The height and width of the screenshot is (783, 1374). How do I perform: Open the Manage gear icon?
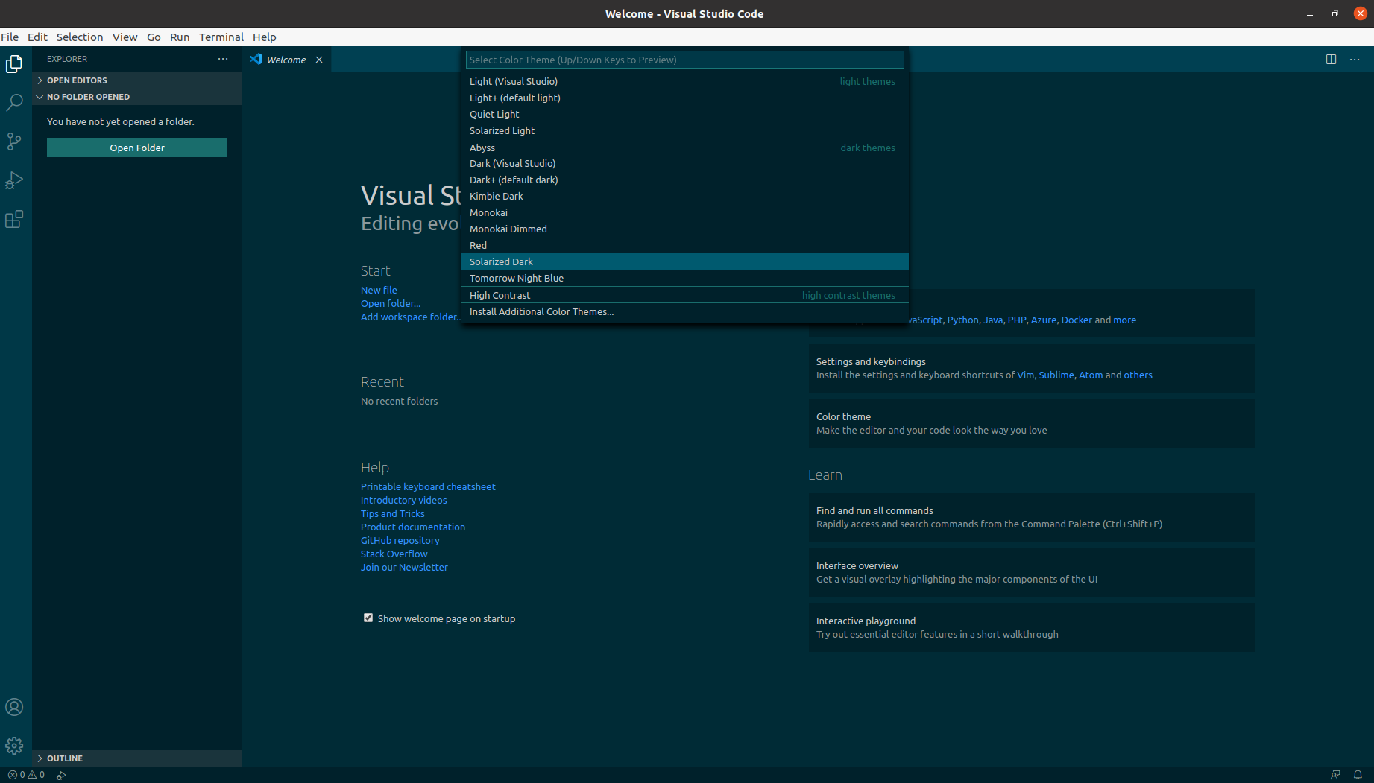14,746
